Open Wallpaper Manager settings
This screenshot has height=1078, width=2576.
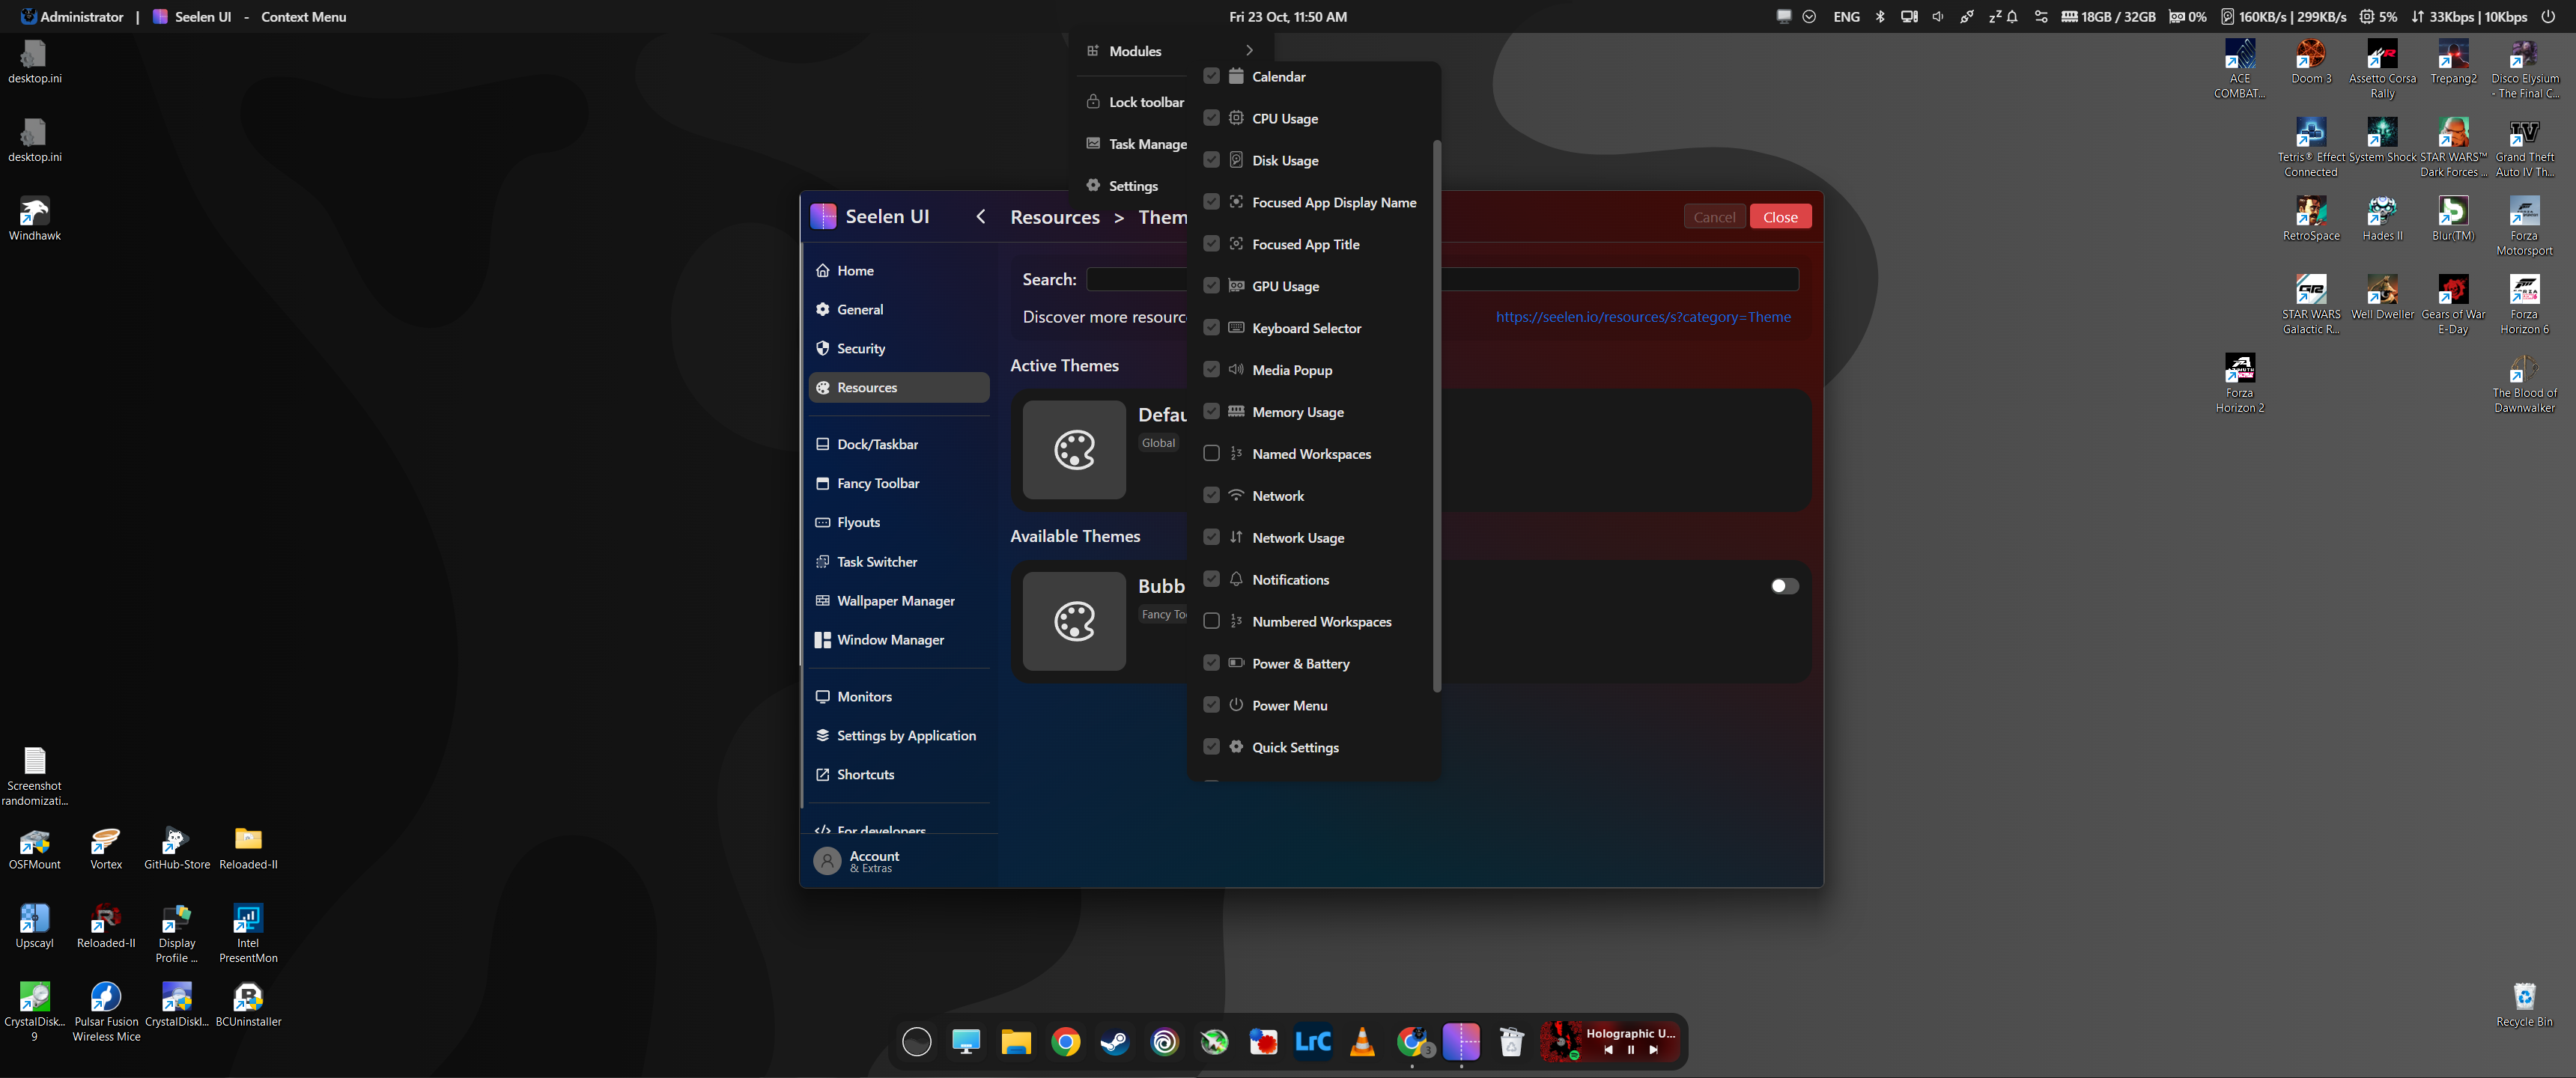[x=898, y=601]
